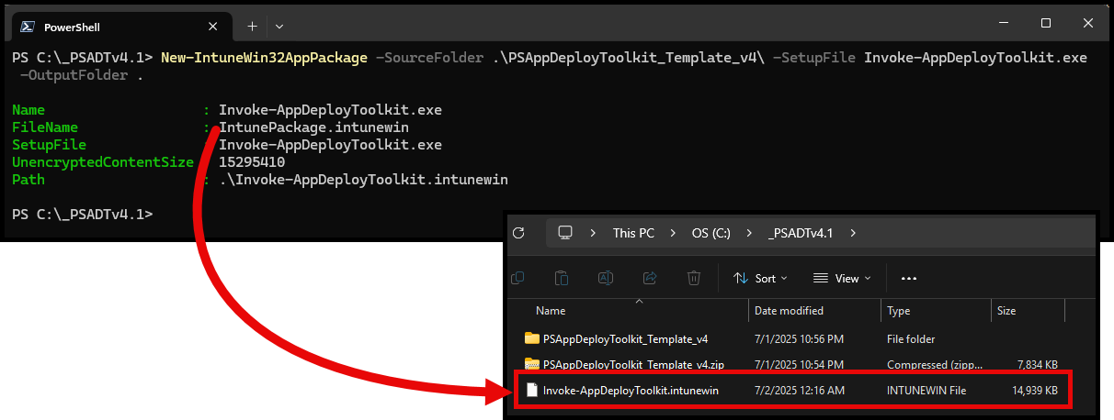Click the 15295410 UnencryptedContentSize value
Image resolution: width=1114 pixels, height=420 pixels.
tap(251, 162)
